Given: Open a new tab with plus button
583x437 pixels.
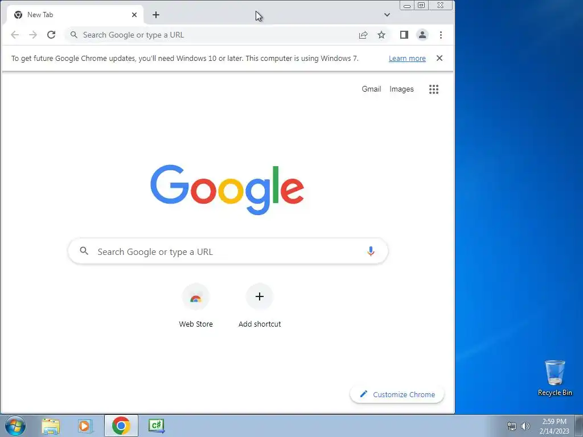Looking at the screenshot, I should coord(156,15).
